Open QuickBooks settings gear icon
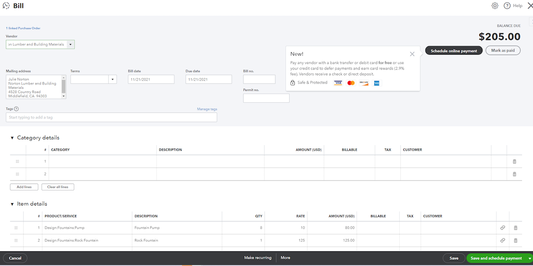Viewport: 533px width, 266px height. tap(495, 5)
